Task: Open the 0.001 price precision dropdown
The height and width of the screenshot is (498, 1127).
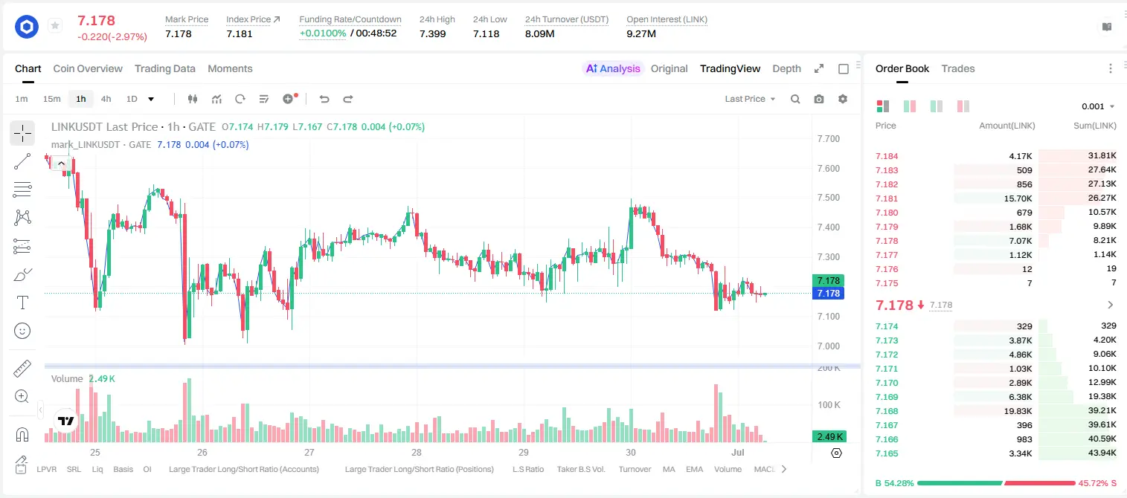Action: tap(1098, 106)
